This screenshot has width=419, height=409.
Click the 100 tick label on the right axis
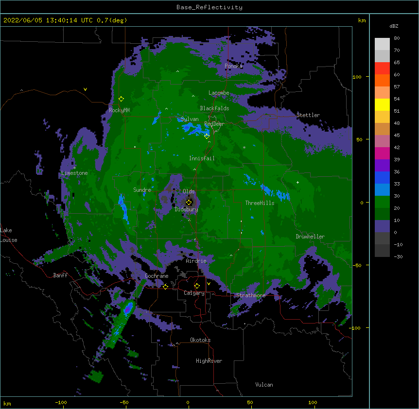357,77
